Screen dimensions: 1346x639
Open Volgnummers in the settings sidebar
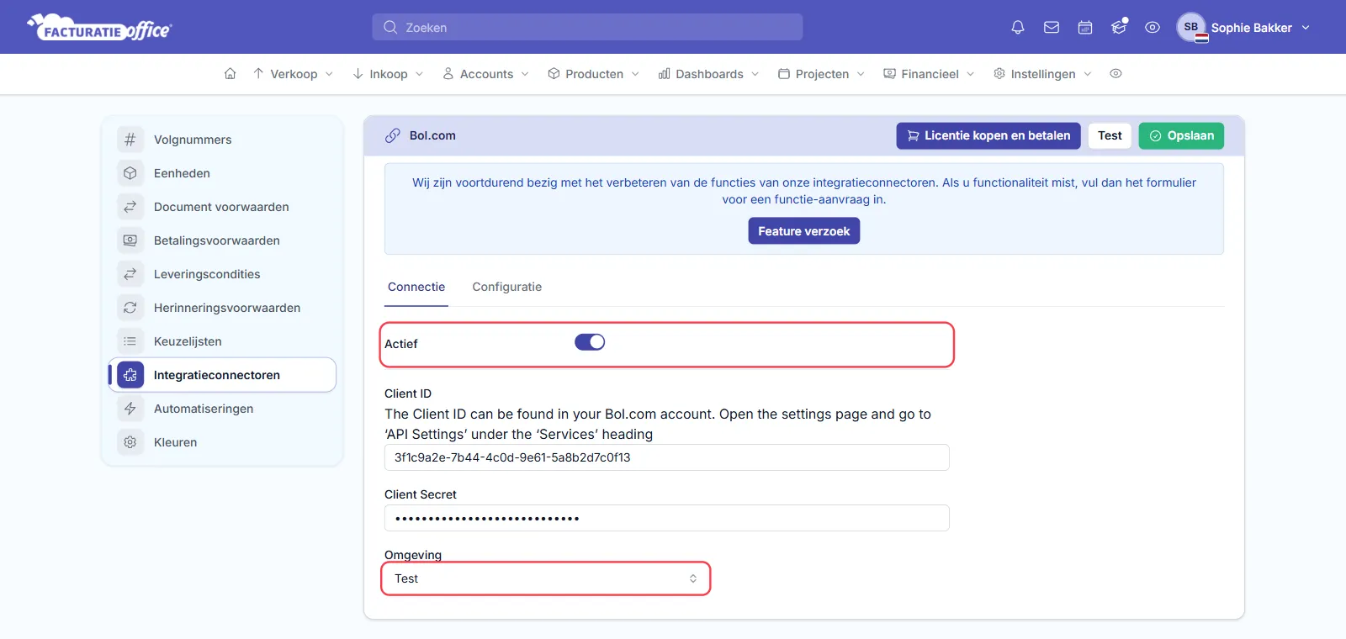point(222,140)
